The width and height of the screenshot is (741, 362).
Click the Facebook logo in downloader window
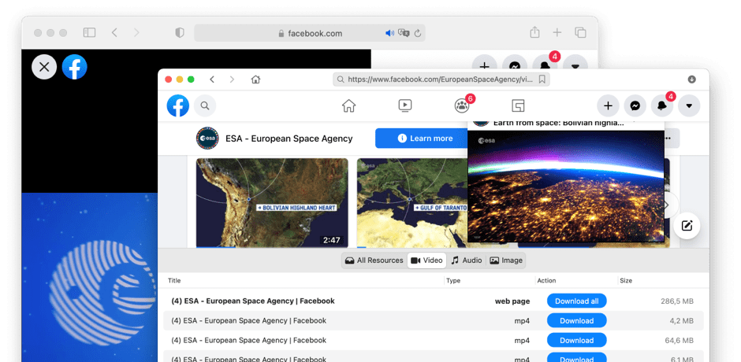(x=178, y=105)
